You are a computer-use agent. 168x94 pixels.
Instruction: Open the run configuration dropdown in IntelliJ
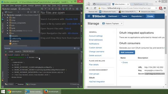click(x=45, y=9)
